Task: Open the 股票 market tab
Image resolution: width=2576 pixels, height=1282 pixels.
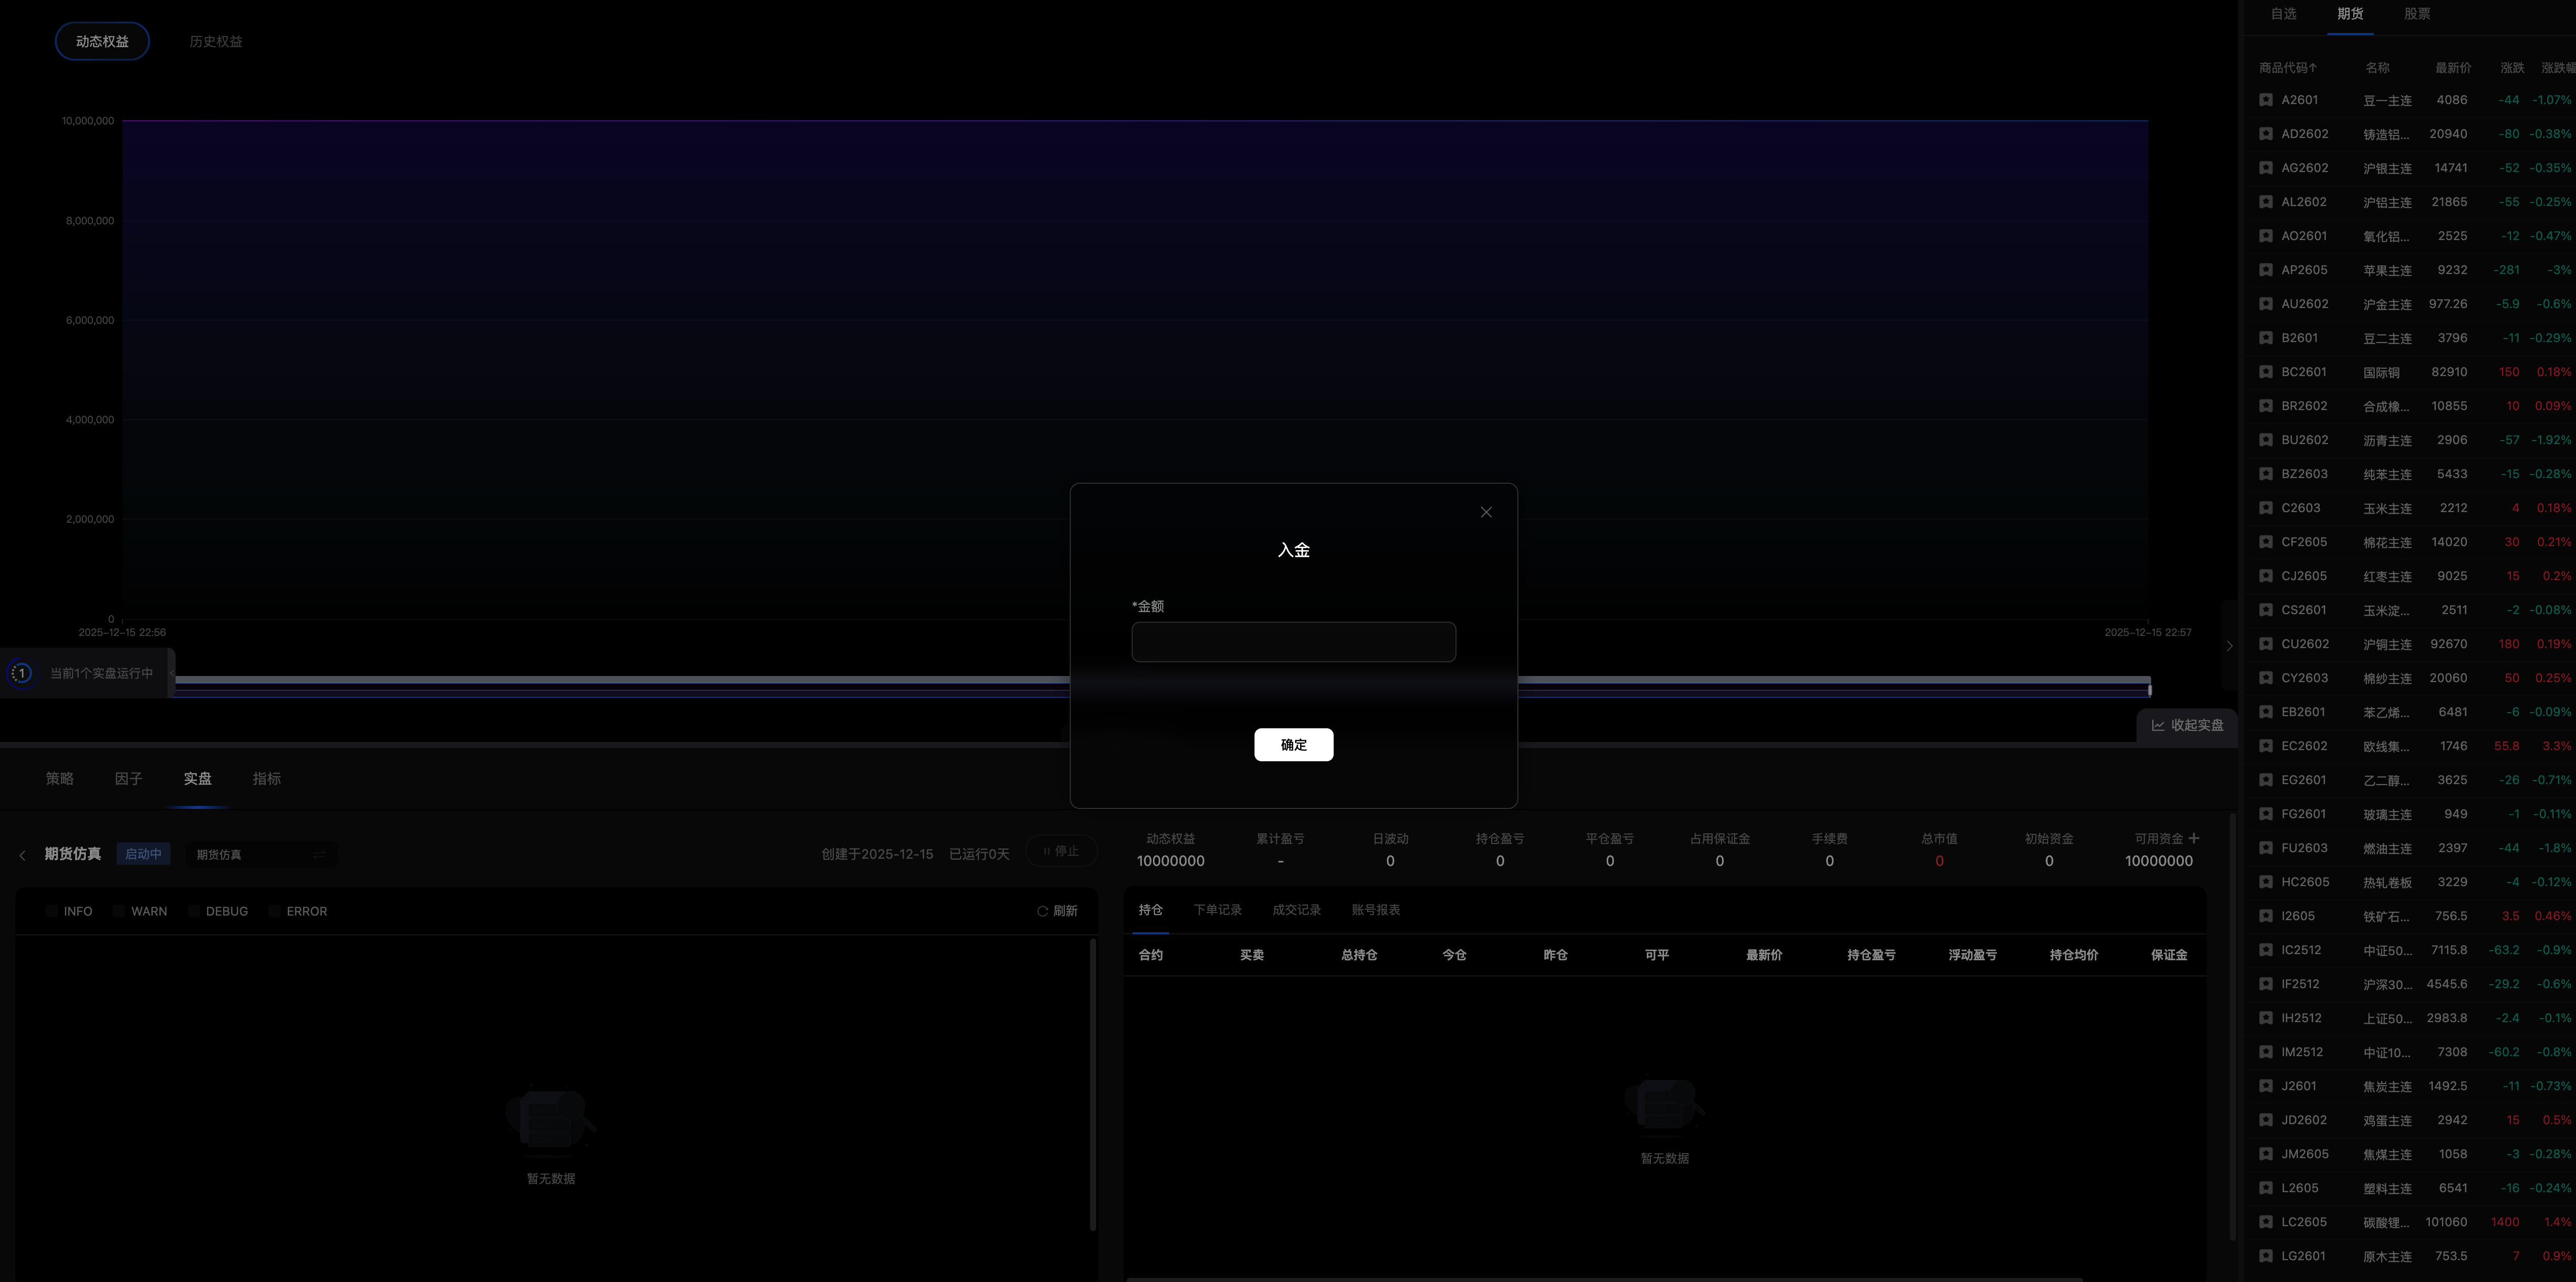Action: pyautogui.click(x=2417, y=14)
